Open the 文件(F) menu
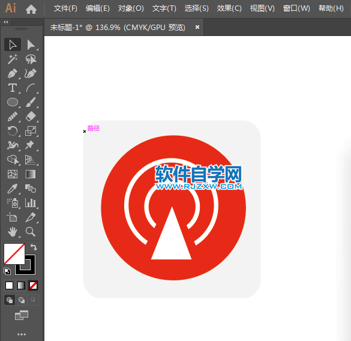The image size is (351, 341). pos(65,8)
